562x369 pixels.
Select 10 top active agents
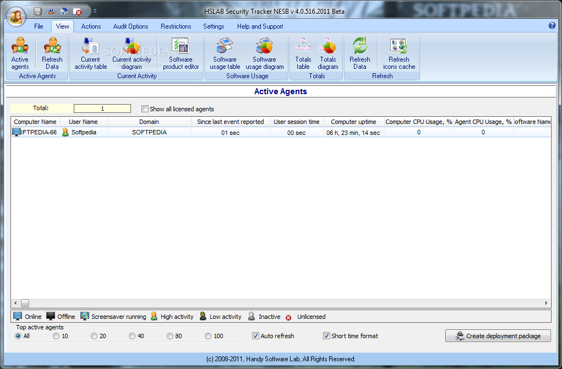click(56, 336)
